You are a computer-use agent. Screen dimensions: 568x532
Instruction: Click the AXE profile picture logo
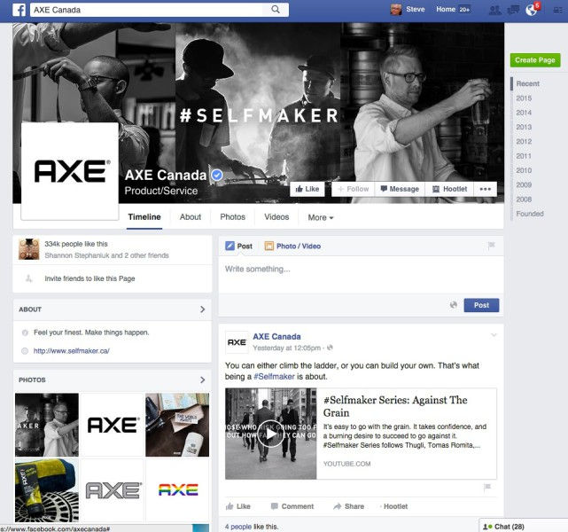pos(70,171)
